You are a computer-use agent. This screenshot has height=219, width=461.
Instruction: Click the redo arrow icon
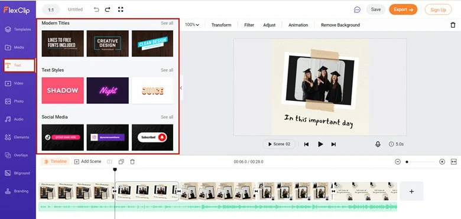click(x=108, y=9)
